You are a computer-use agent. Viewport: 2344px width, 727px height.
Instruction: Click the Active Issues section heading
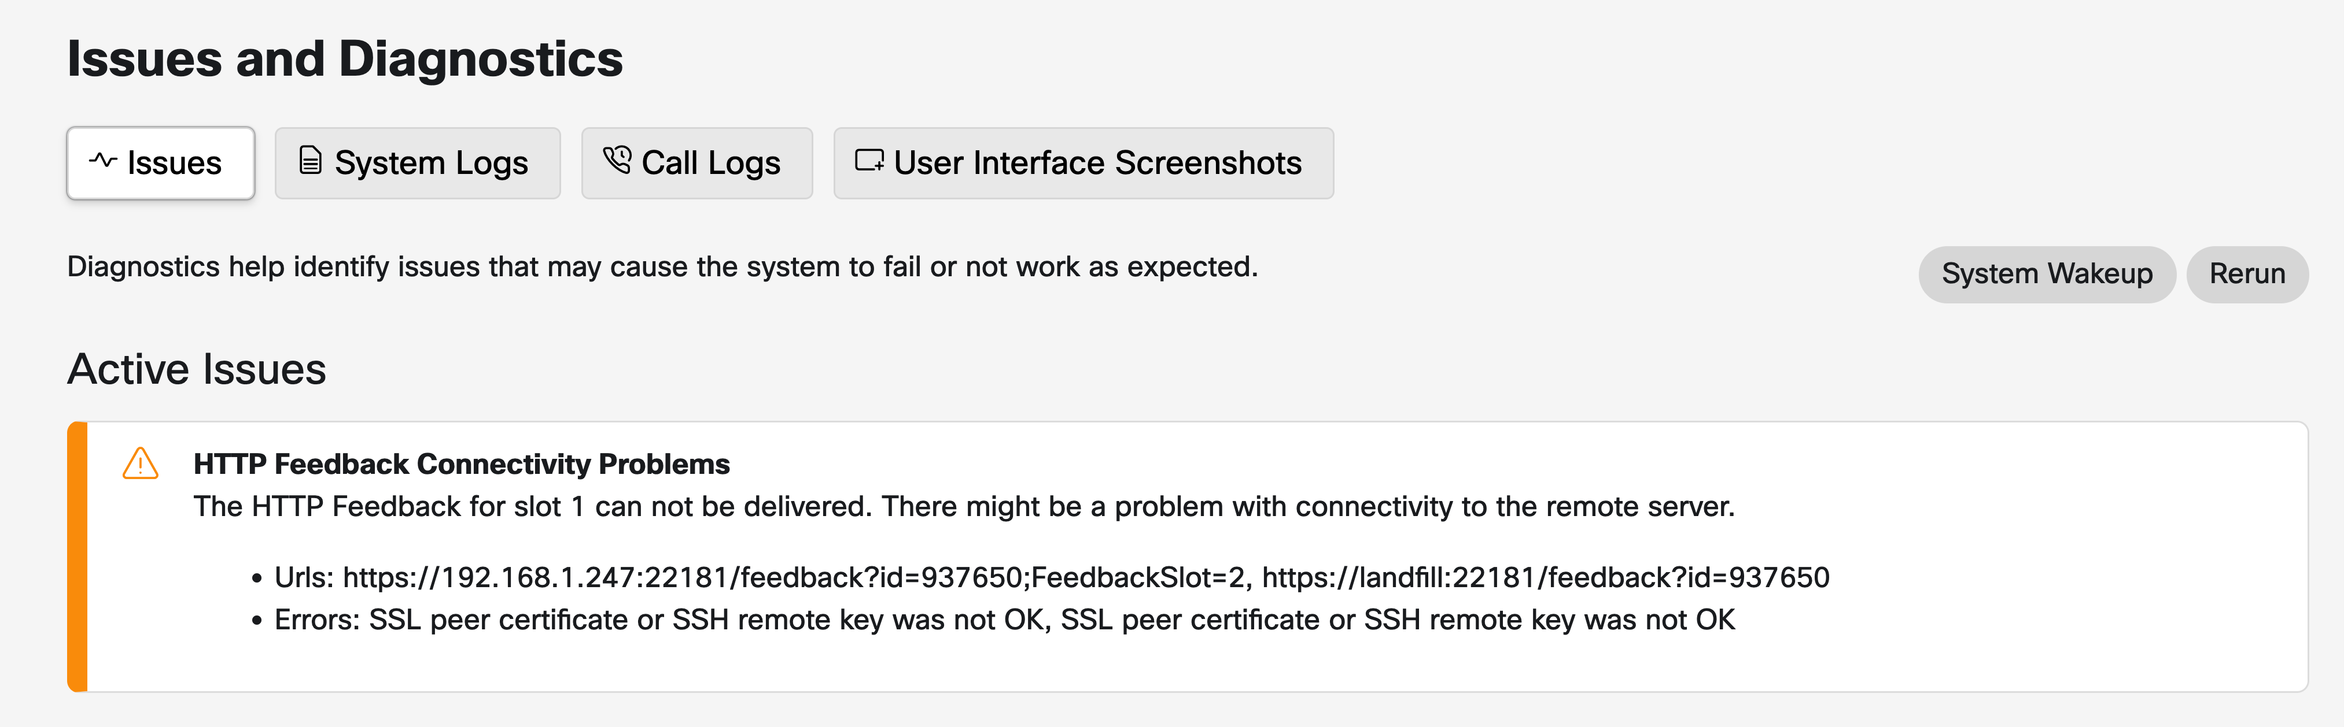[197, 369]
